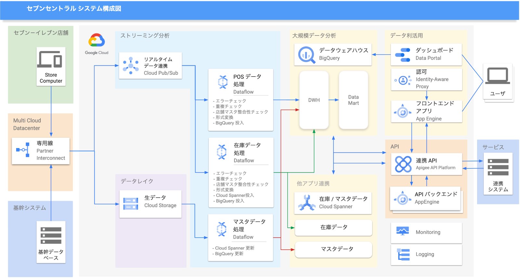Viewport: 520px width, 280px height.
Task: Click the 連携システム server icon
Action: click(498, 167)
